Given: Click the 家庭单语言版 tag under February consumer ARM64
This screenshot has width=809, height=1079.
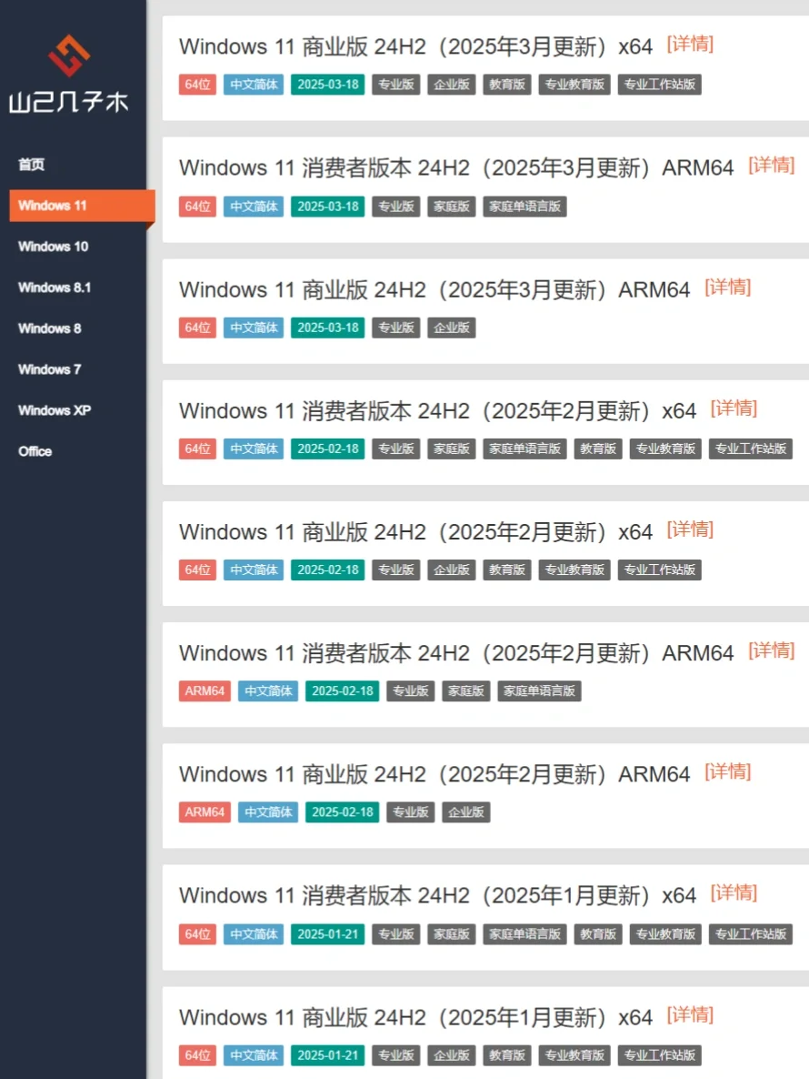Looking at the screenshot, I should (x=539, y=691).
